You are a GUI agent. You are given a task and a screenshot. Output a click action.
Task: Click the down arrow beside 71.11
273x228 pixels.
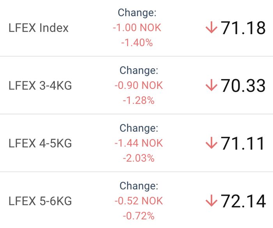pos(211,143)
